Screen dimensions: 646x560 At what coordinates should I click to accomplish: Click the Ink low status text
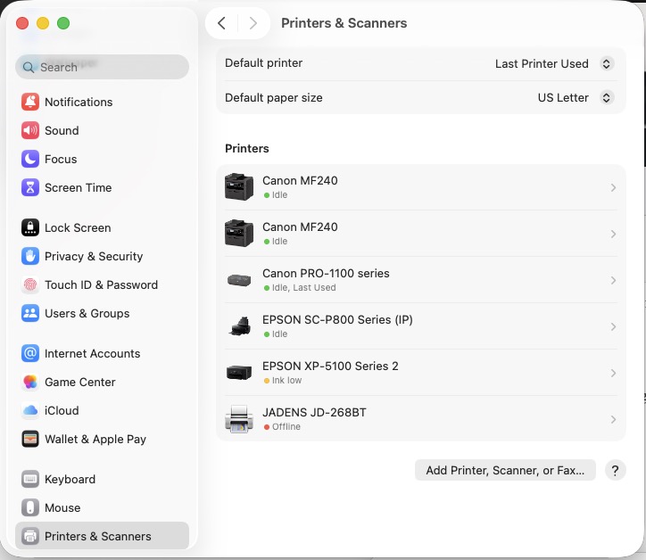286,380
